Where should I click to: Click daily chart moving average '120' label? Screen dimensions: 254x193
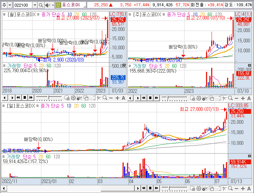pos(92,106)
